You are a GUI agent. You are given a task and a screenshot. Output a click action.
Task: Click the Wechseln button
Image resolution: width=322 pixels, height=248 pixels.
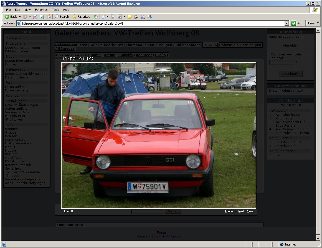(291, 73)
